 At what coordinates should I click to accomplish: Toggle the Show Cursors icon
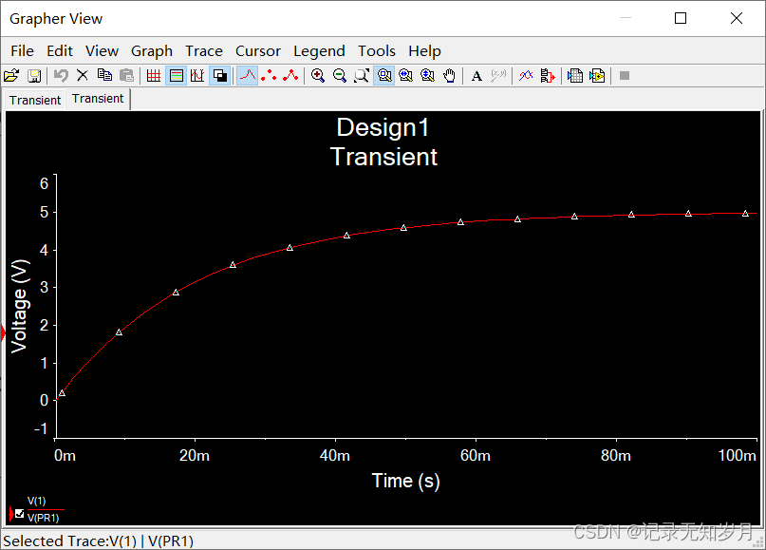197,76
